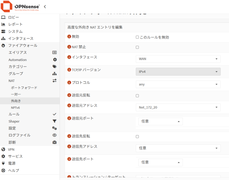
Task: Click the info icon next to プロトコル
Action: click(x=69, y=83)
